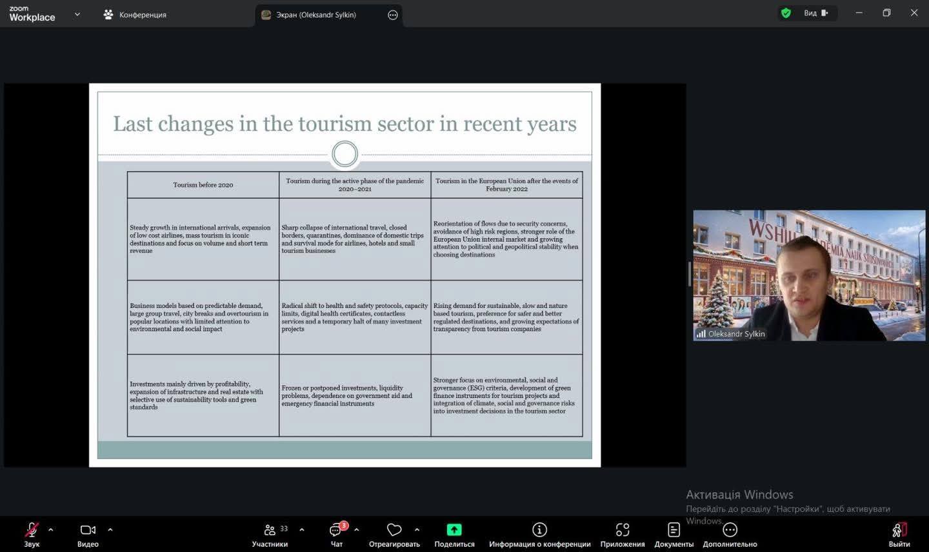Expand video options arrow next to Видео
Image resolution: width=929 pixels, height=552 pixels.
point(110,530)
